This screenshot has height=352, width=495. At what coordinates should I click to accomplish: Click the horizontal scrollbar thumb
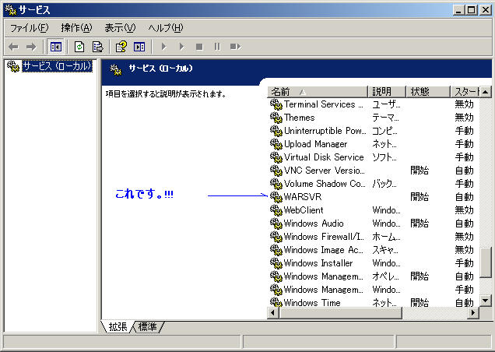tap(340, 313)
